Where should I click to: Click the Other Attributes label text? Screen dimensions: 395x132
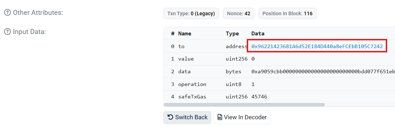[38, 12]
